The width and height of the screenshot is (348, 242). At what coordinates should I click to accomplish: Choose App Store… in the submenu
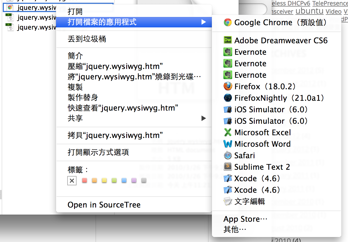pyautogui.click(x=277, y=219)
